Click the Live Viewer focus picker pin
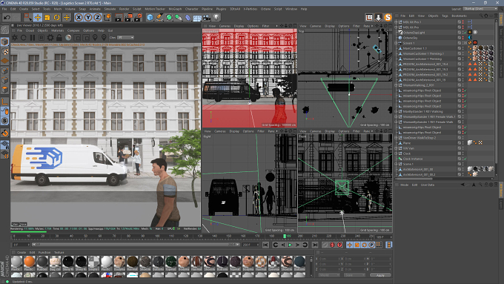This screenshot has width=504, height=284. 95,38
